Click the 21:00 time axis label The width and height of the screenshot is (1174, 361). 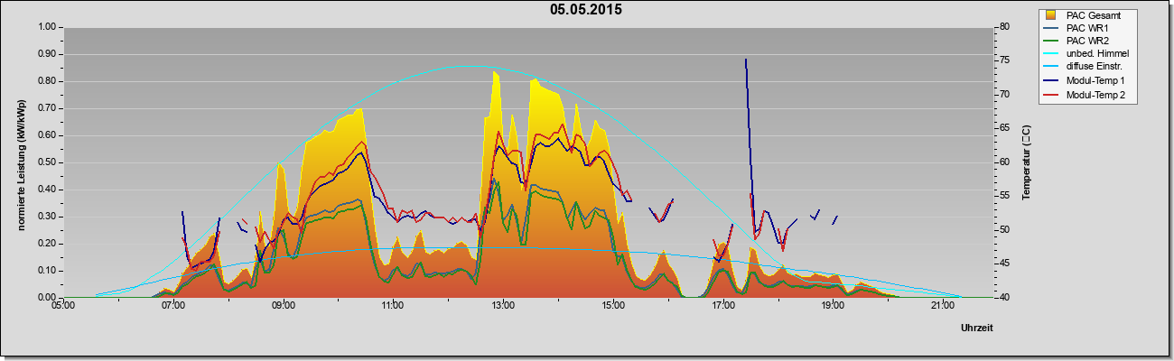click(x=942, y=307)
